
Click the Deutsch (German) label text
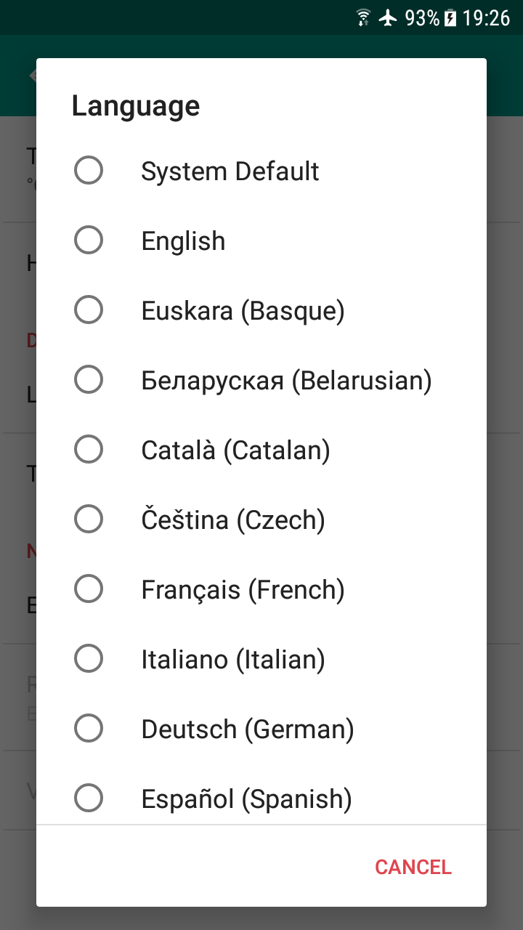pos(247,729)
